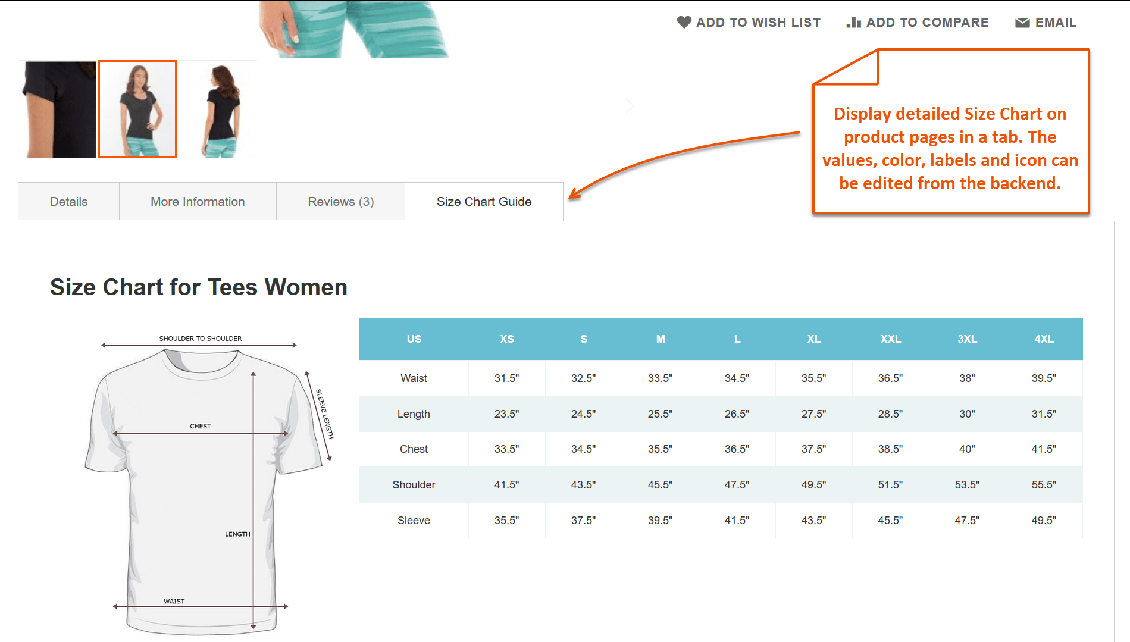1130x642 pixels.
Task: Open the Details tab
Action: pyautogui.click(x=69, y=202)
